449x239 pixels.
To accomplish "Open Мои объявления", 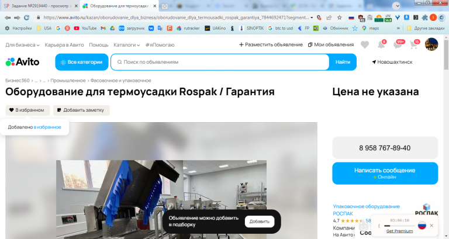I will [x=331, y=44].
